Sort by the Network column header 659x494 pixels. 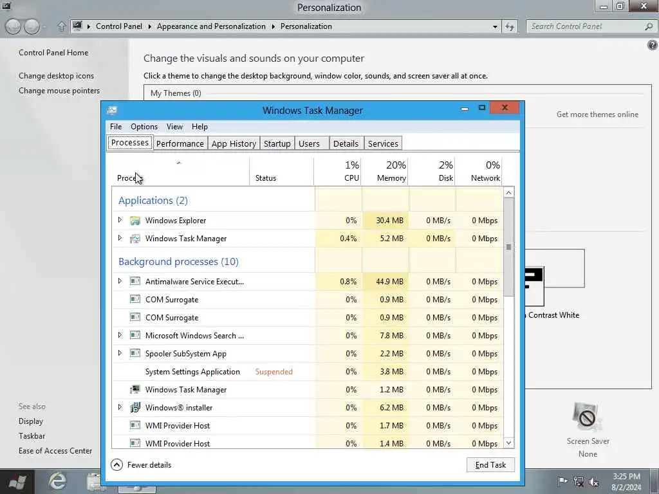tap(479, 171)
